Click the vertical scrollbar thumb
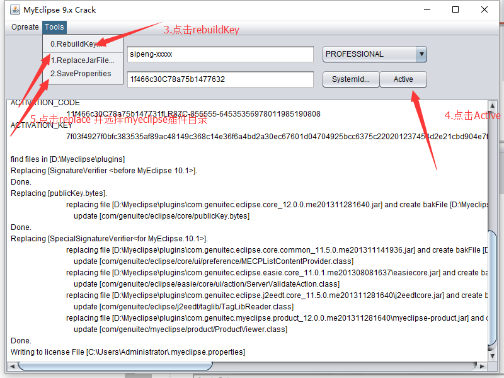Image resolution: width=504 pixels, height=378 pixels. (x=492, y=288)
